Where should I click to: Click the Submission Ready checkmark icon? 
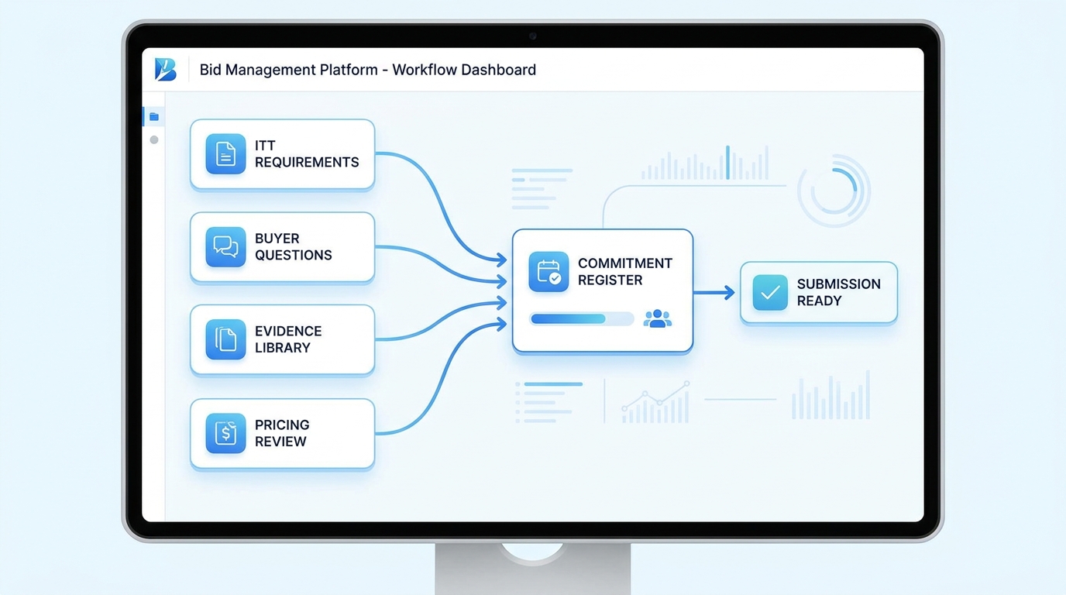pyautogui.click(x=770, y=292)
